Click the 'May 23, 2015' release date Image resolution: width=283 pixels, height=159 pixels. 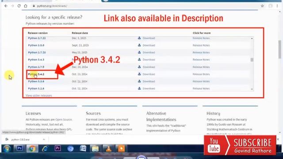pos(80,53)
